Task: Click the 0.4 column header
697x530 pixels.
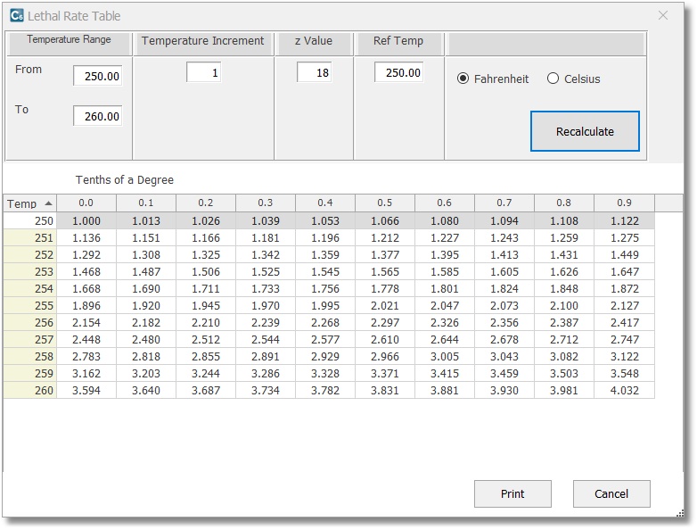Action: (x=325, y=203)
